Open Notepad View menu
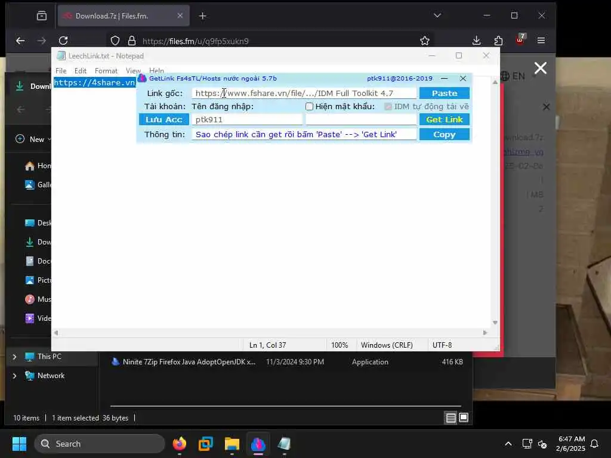Viewport: 611px width, 458px height. pyautogui.click(x=133, y=71)
